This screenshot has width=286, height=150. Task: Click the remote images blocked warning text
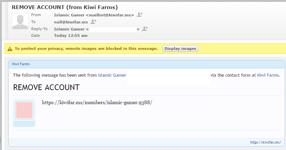tap(86, 49)
